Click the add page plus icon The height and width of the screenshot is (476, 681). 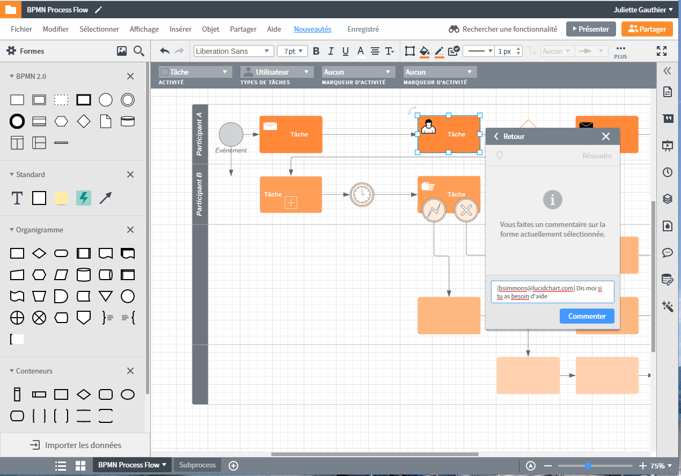233,465
